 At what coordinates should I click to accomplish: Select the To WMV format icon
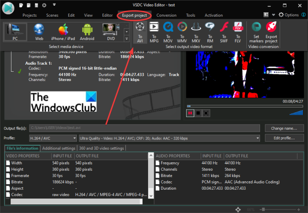click(182, 32)
